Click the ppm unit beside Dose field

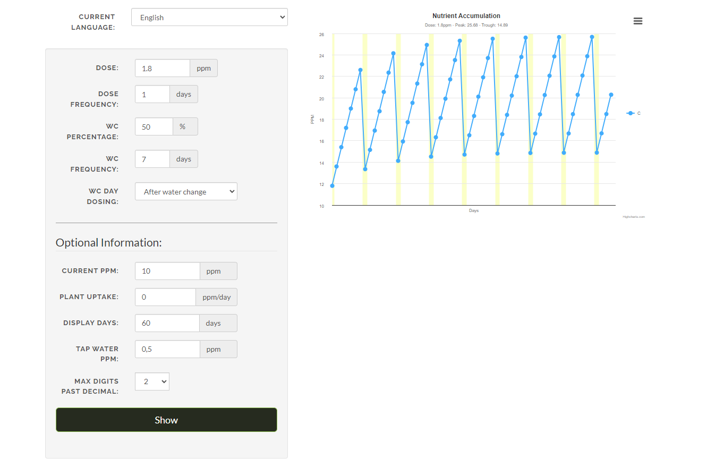click(204, 68)
